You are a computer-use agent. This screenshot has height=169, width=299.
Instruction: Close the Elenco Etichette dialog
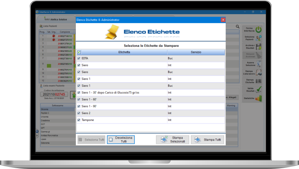pyautogui.click(x=223, y=20)
